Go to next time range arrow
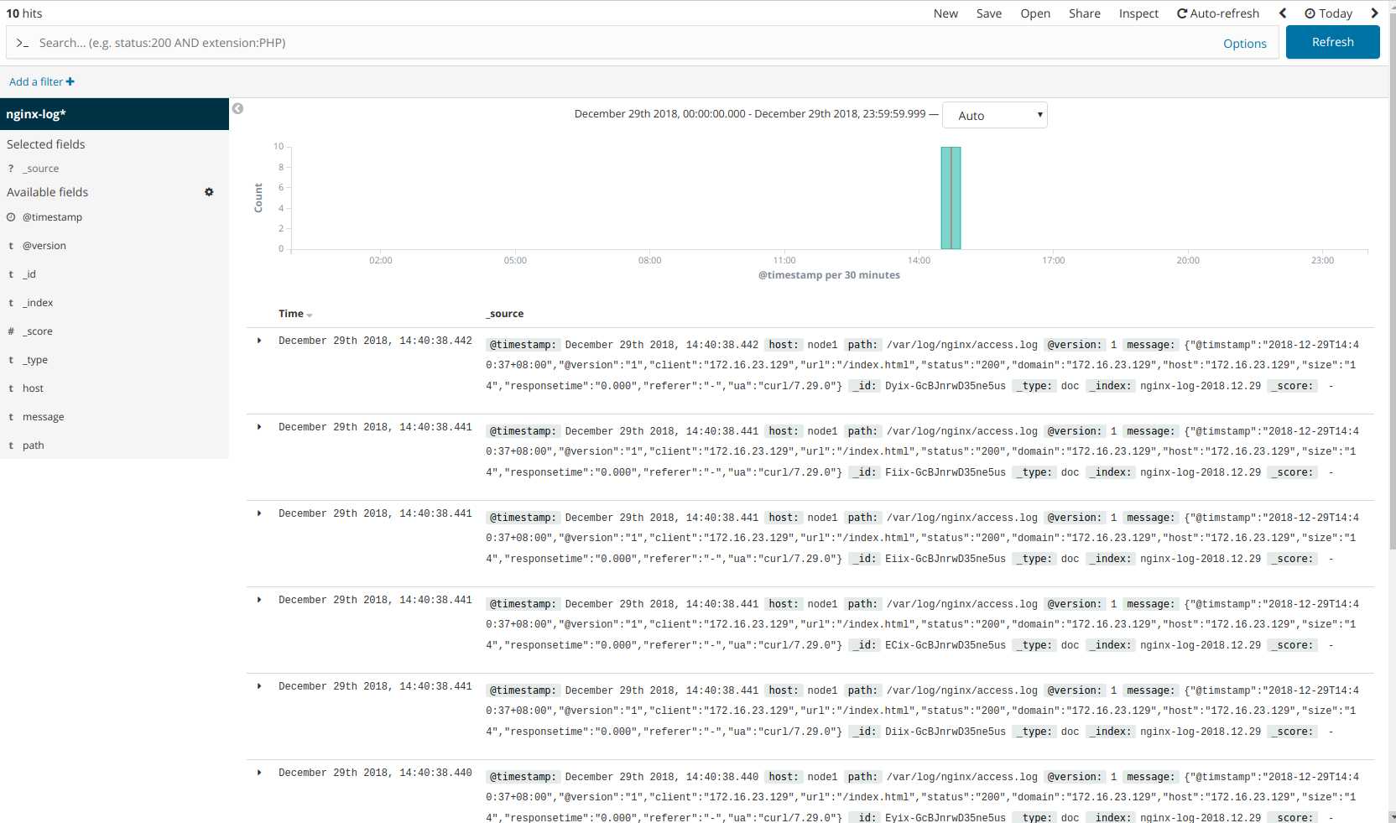 click(x=1374, y=13)
